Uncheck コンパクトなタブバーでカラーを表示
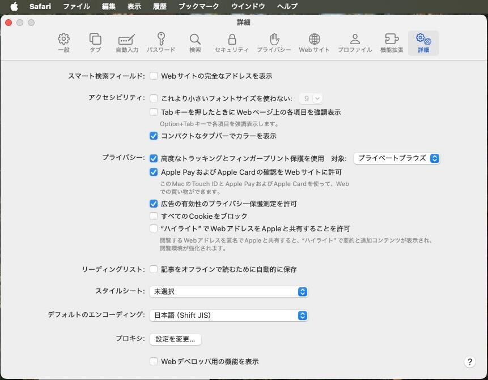Screen dimensions: 488x380 (x=154, y=136)
